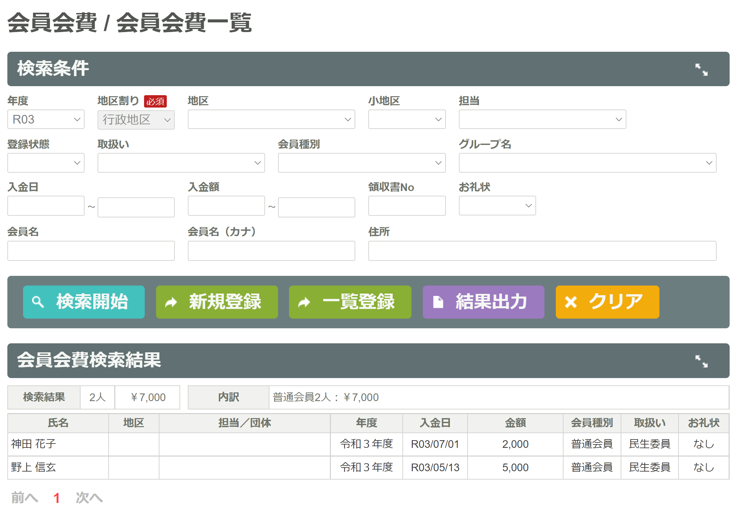Click arrow icon on 新規登録 button
This screenshot has width=743, height=526.
[x=171, y=303]
